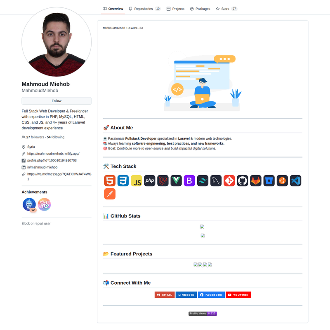Click the first Featured Projects image
330x330 pixels.
pos(196,264)
